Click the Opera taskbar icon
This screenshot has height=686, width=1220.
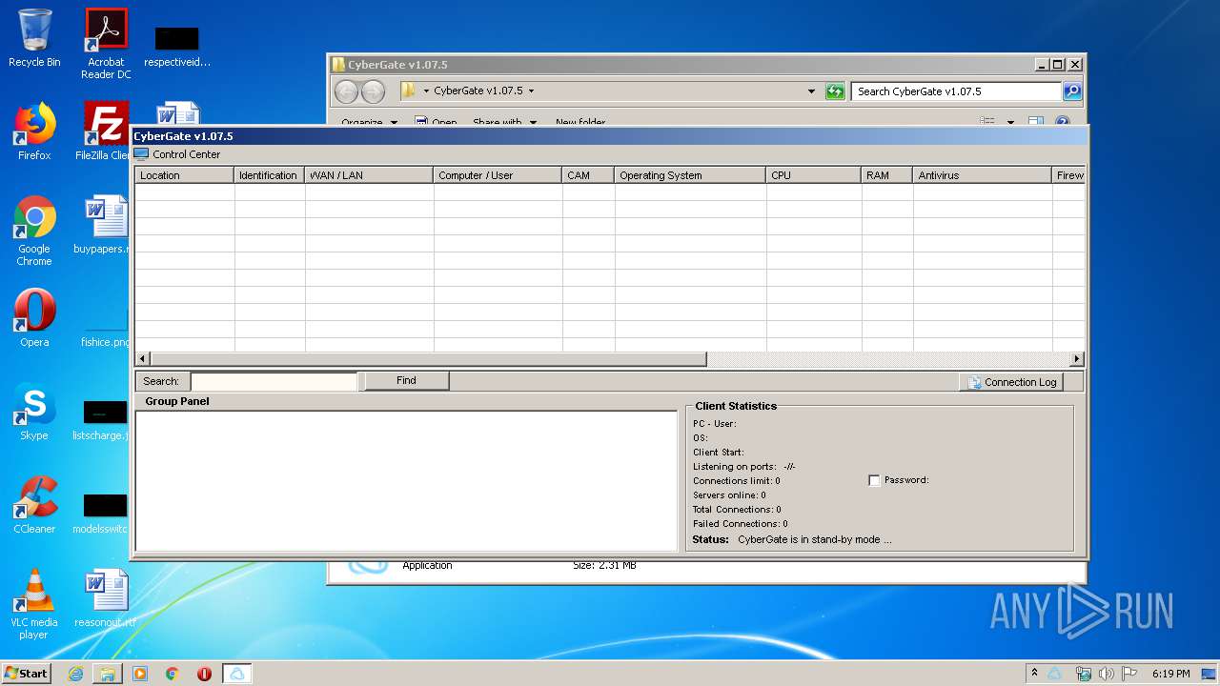(204, 674)
